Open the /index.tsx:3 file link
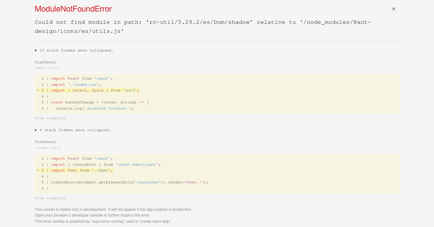The width and height of the screenshot is (434, 227). tap(47, 148)
